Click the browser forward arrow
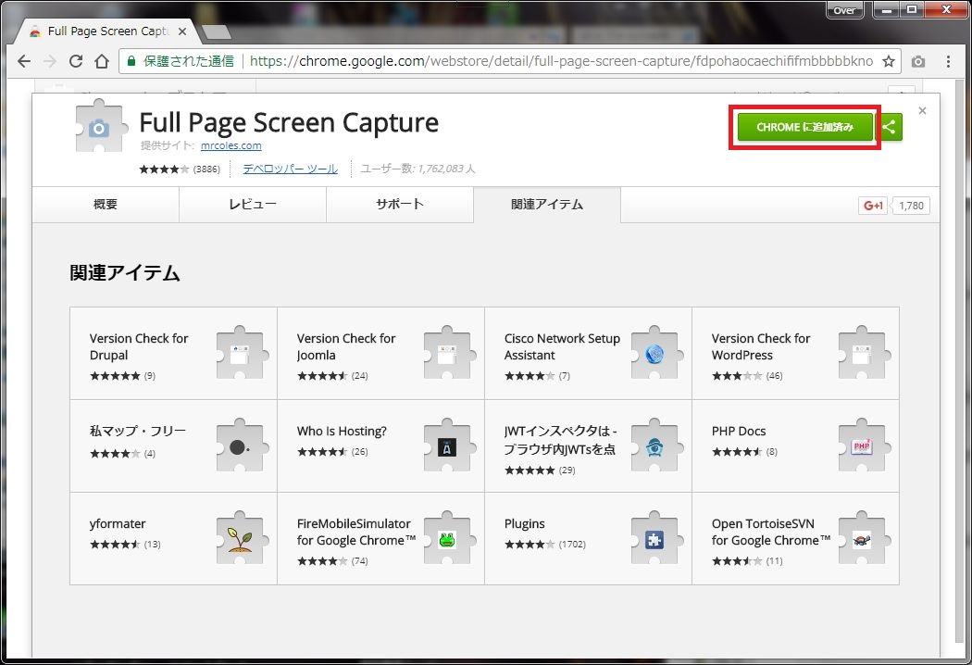The image size is (972, 665). 50,61
